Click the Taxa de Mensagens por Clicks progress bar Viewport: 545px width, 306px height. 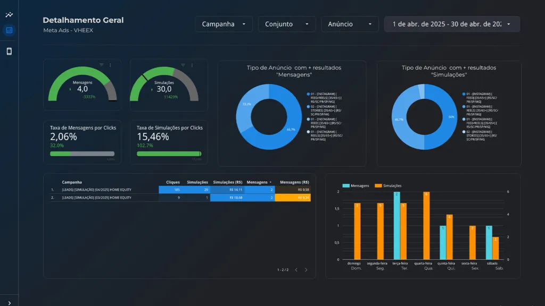pyautogui.click(x=82, y=154)
